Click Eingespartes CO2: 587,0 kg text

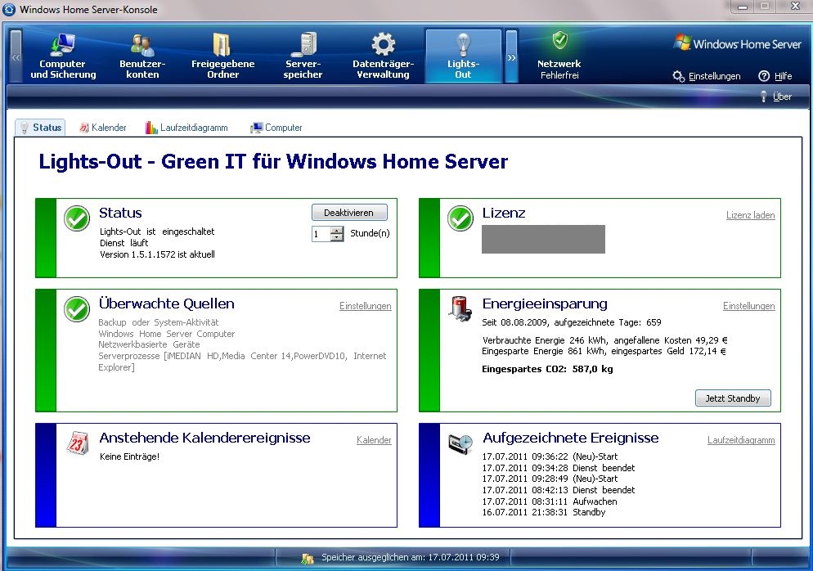(x=547, y=369)
